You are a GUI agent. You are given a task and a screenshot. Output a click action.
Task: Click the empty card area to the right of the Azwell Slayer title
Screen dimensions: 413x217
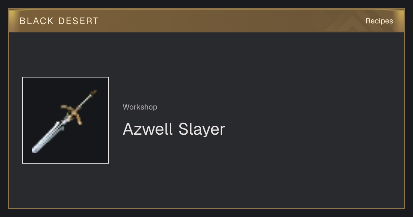tap(313, 129)
